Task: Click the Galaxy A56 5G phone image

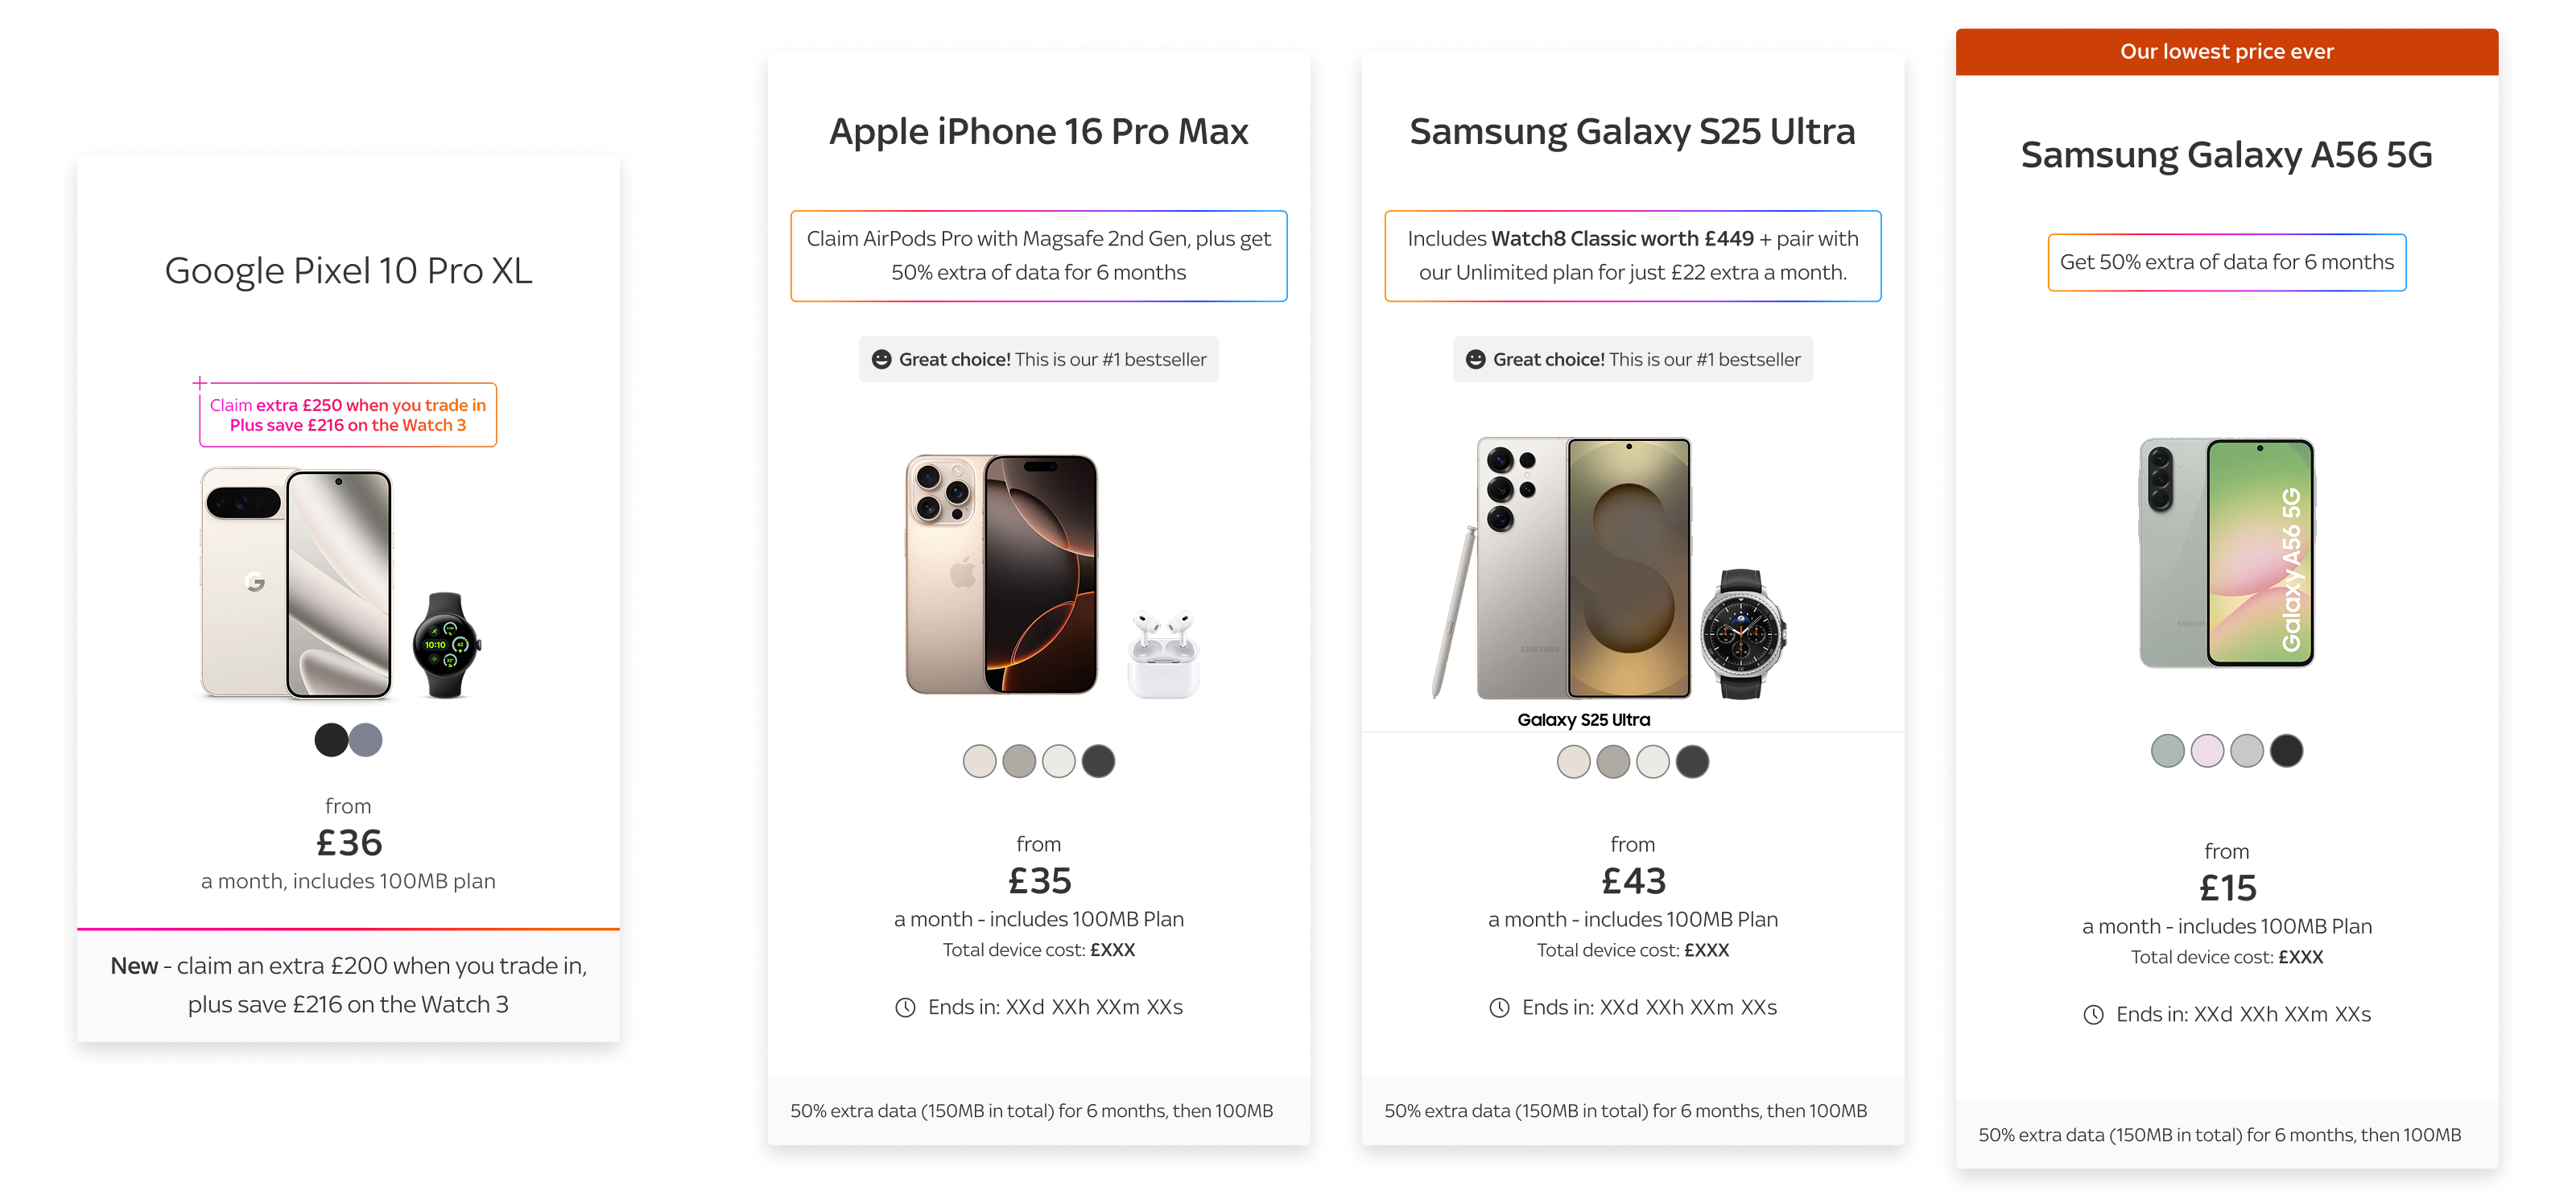Action: tap(2226, 552)
